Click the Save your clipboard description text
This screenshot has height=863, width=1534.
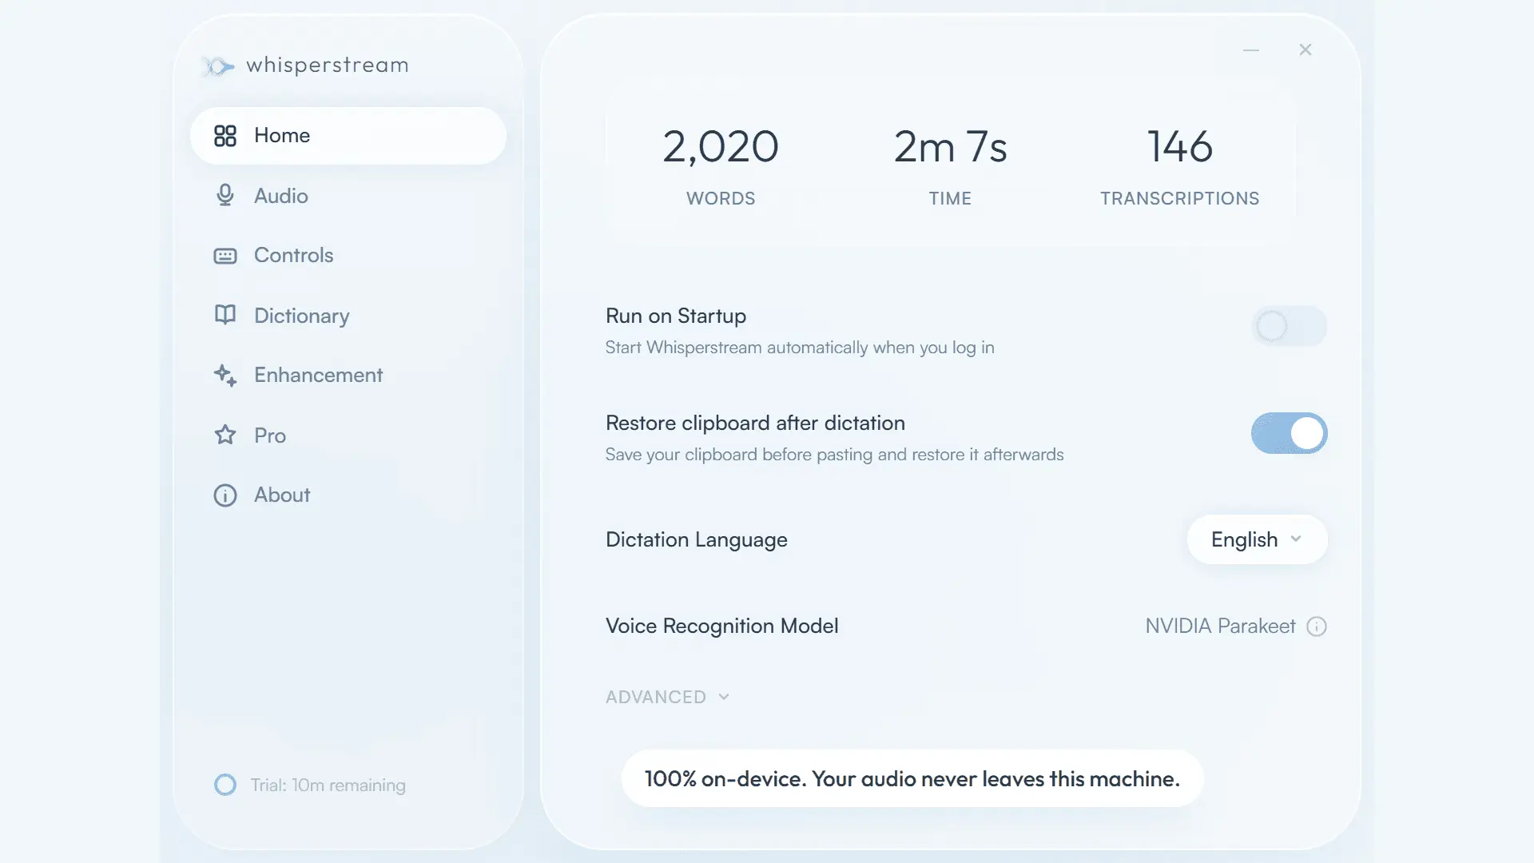coord(835,455)
